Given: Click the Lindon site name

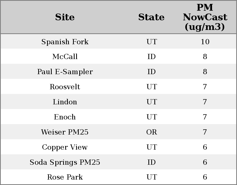Looking at the screenshot, I should click(x=65, y=102).
